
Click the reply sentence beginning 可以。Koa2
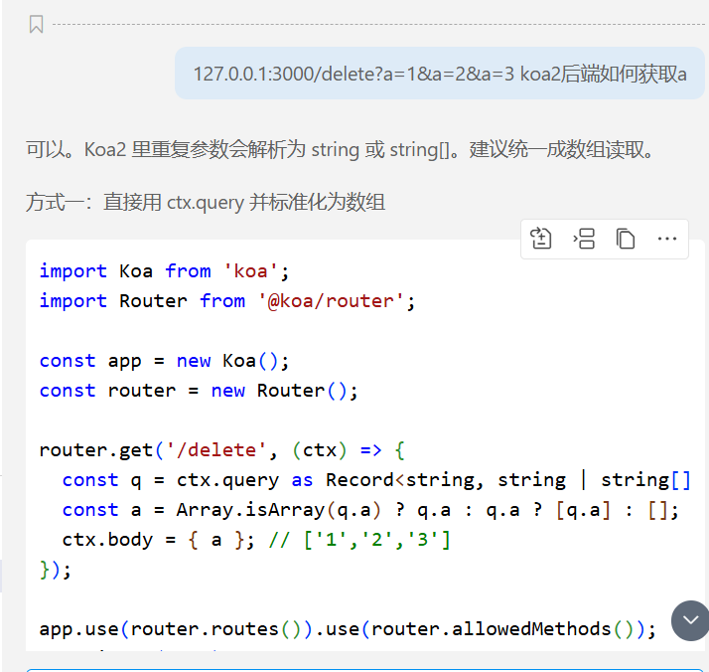click(340, 150)
